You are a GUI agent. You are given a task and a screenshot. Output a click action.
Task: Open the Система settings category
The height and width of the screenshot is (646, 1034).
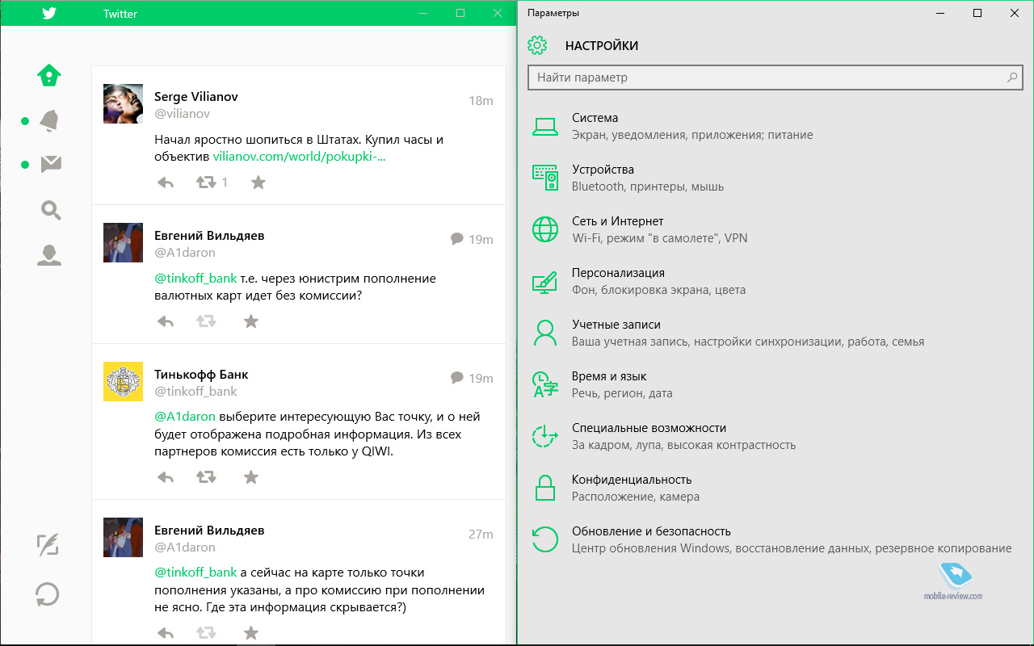click(595, 118)
